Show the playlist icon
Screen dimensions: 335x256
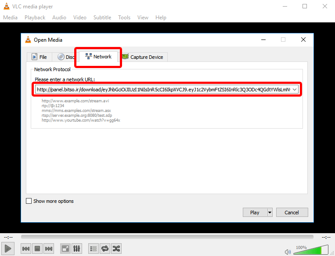pyautogui.click(x=94, y=249)
